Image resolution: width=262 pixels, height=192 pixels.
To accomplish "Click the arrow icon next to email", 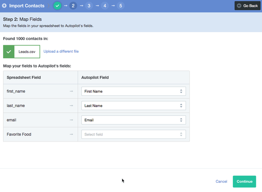I will [x=71, y=120].
